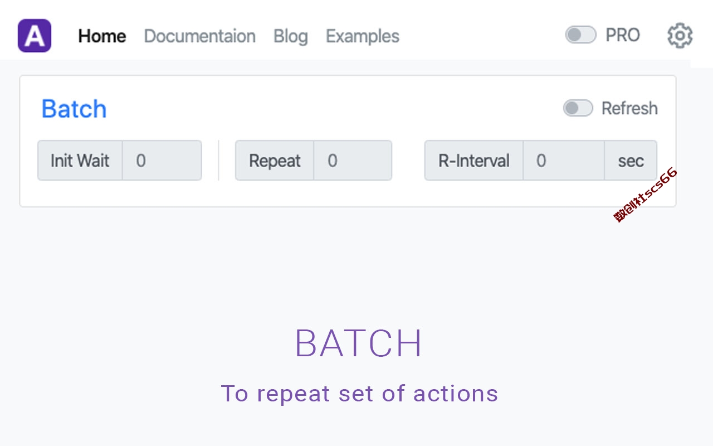Image resolution: width=713 pixels, height=446 pixels.
Task: Open the Blog link
Action: coord(290,36)
